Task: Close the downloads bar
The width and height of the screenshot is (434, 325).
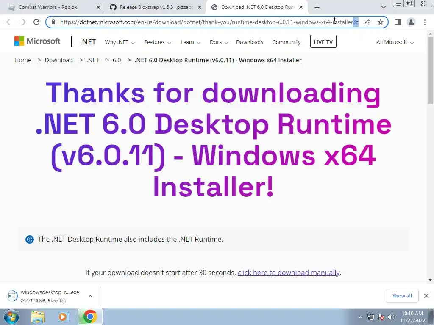Action: click(426, 296)
